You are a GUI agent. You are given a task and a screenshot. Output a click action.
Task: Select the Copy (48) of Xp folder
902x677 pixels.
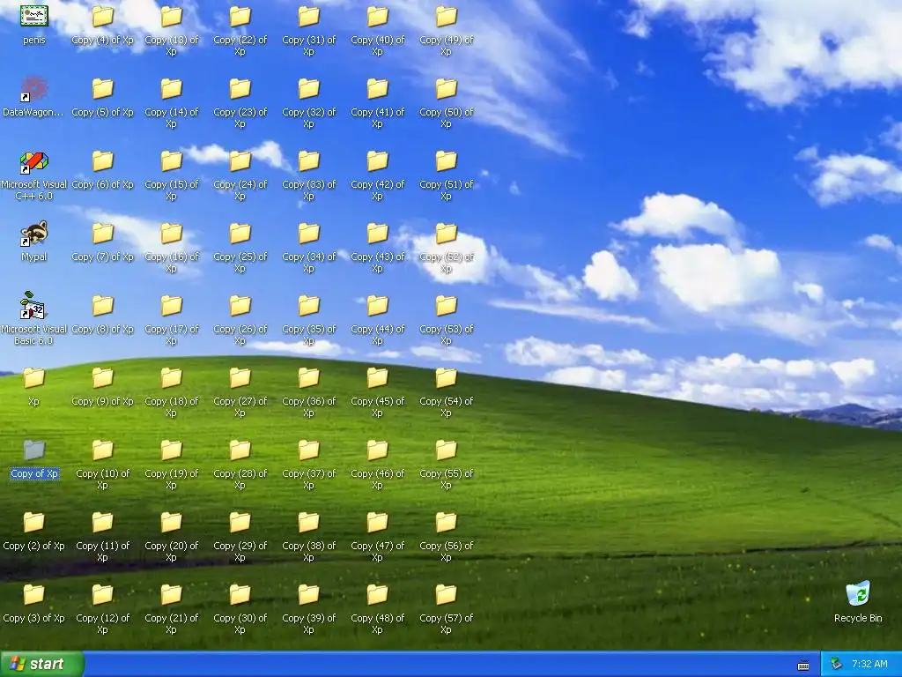click(x=377, y=595)
